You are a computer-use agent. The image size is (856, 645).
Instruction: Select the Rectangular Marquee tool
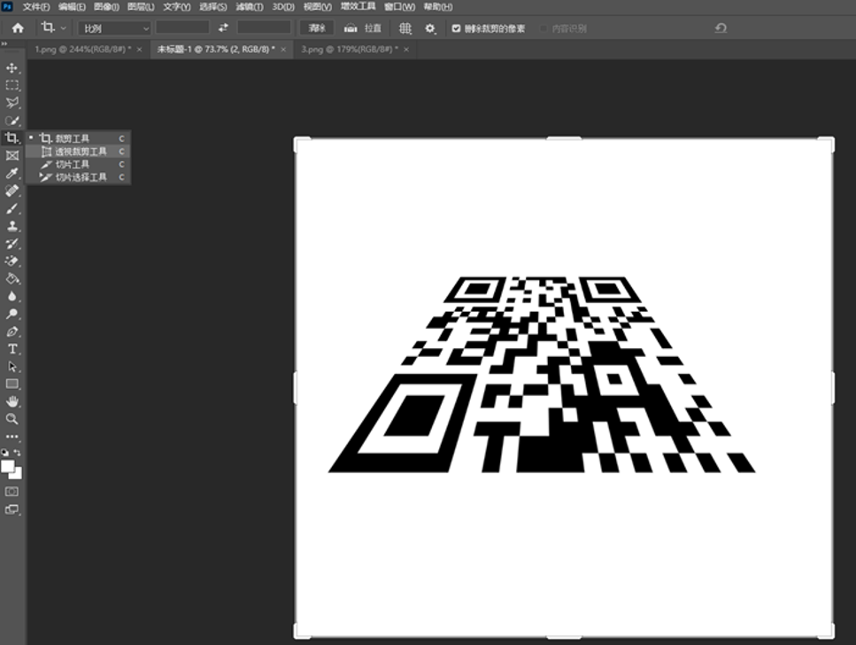[12, 85]
